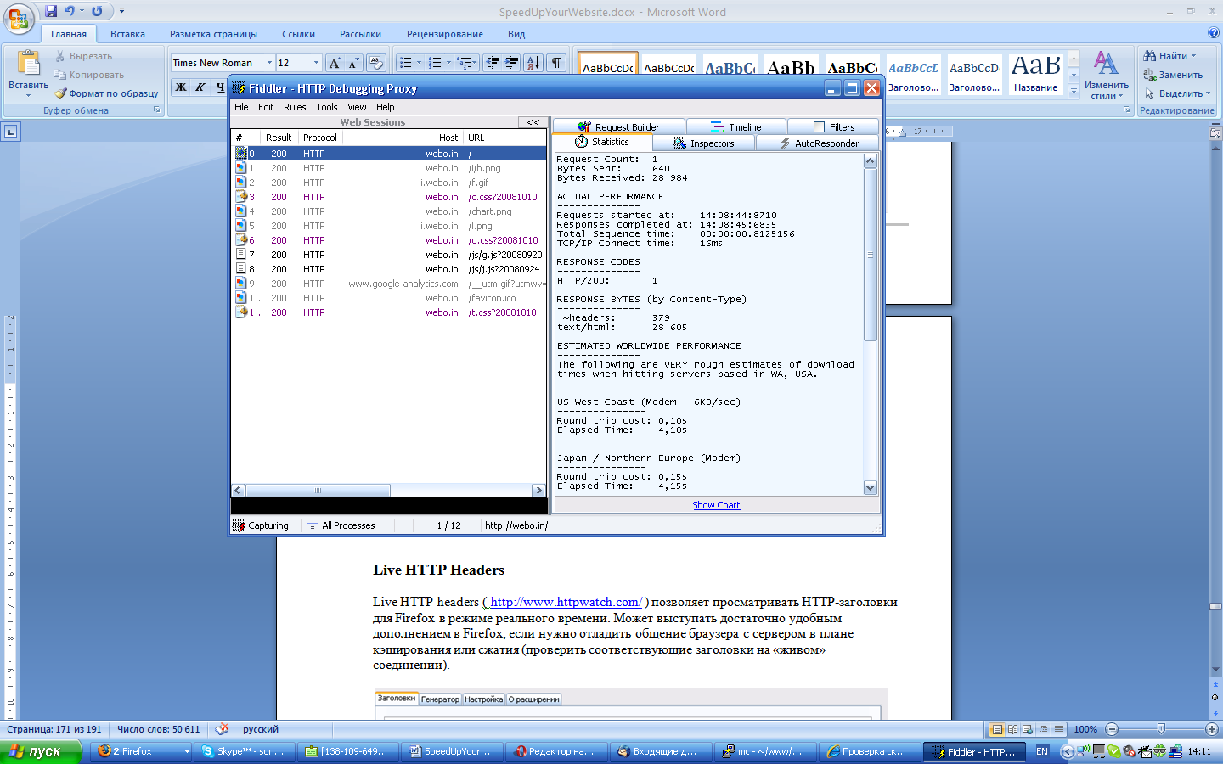This screenshot has width=1223, height=764.
Task: Click the Word Office button
Action: tap(18, 19)
